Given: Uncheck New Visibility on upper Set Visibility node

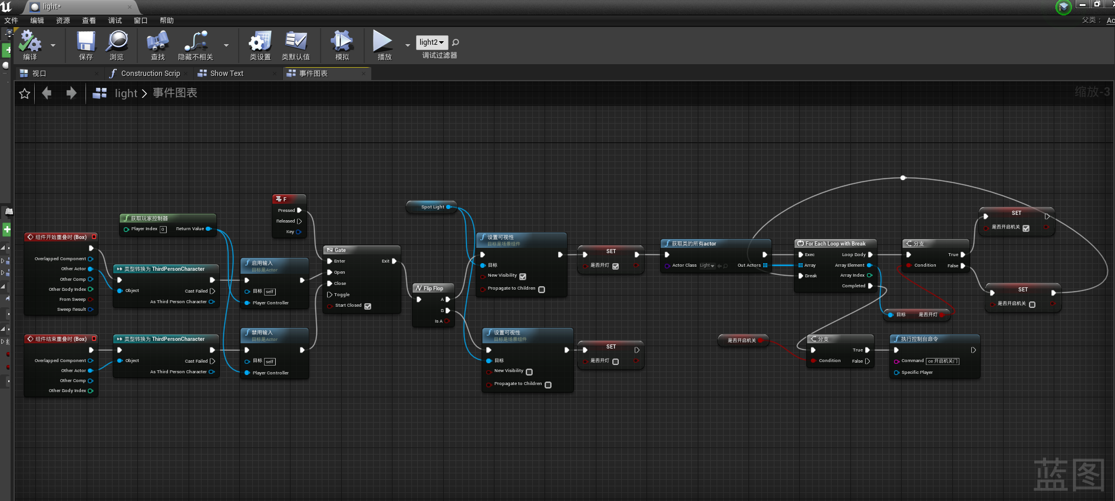Looking at the screenshot, I should (x=523, y=276).
